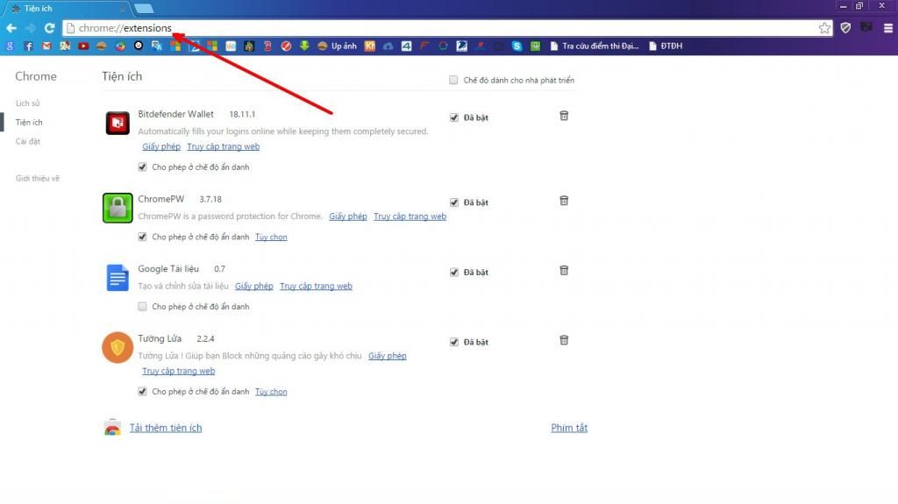
Task: Click the Tiện ích browser tab
Action: pos(66,9)
